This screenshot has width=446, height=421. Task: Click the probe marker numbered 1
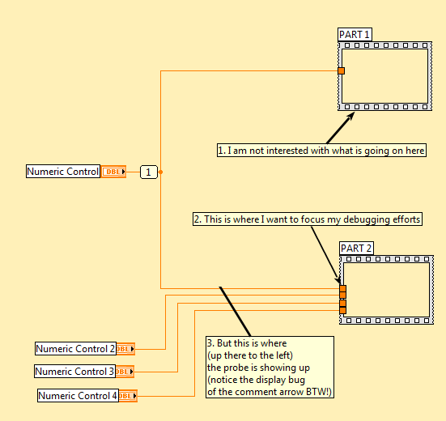pyautogui.click(x=149, y=172)
